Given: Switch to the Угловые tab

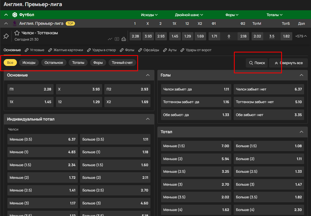Looking at the screenshot, I should tap(35, 50).
